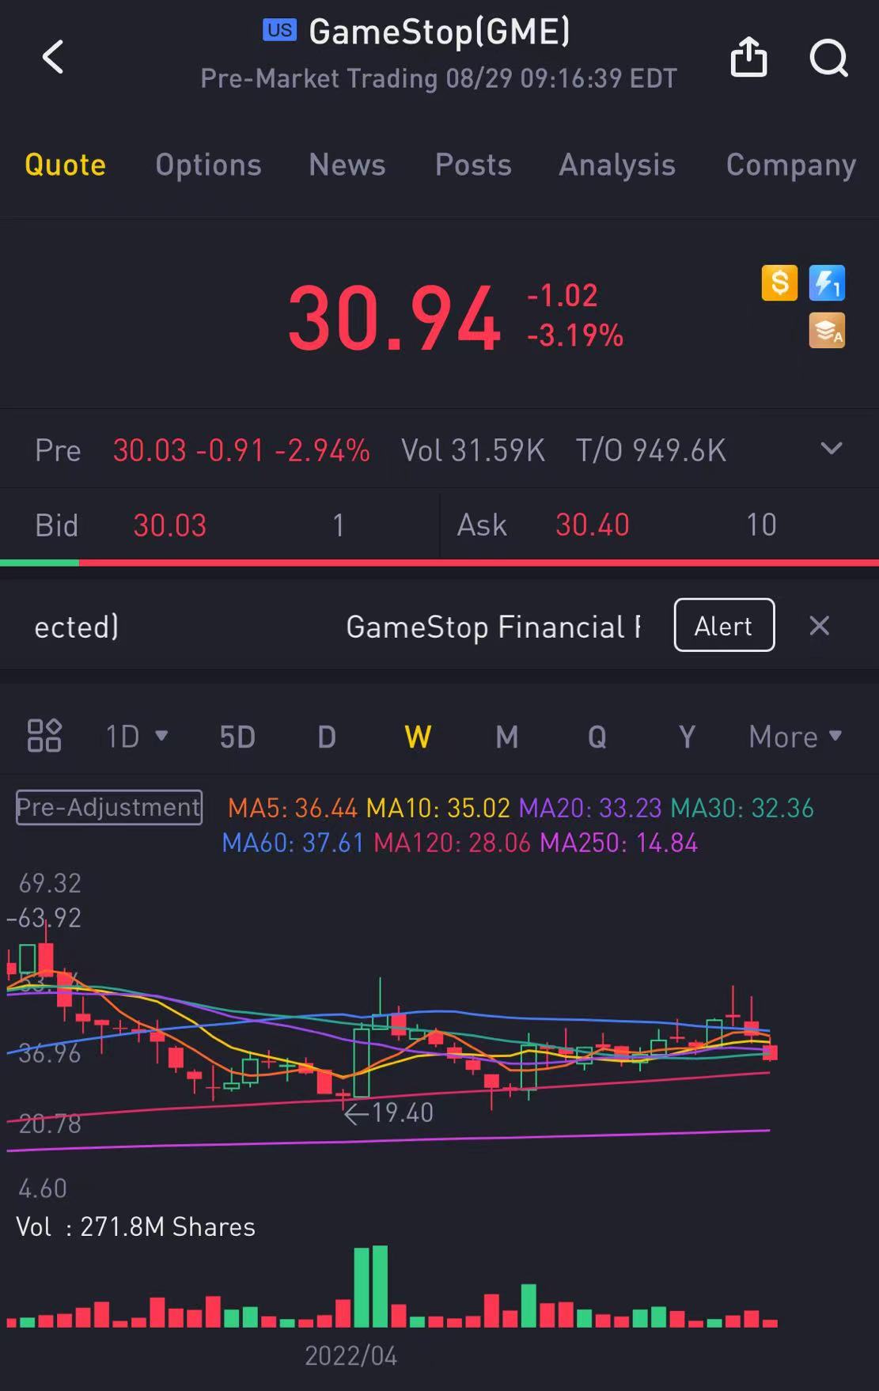Screen dimensions: 879x1391
Task: Tap the 69.32 price axis label
Action: click(50, 883)
